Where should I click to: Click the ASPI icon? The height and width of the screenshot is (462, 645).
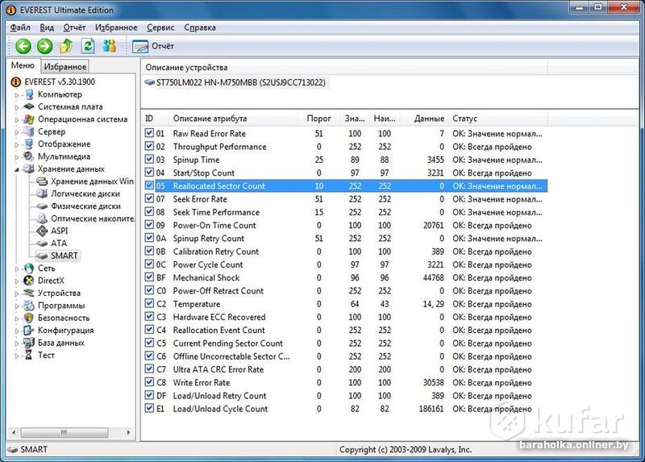pos(42,231)
